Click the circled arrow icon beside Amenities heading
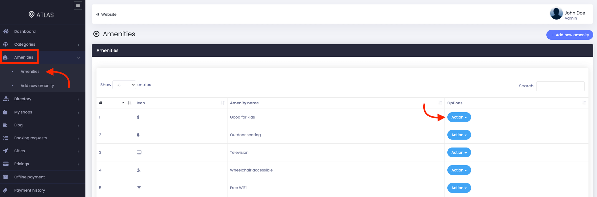This screenshot has height=197, width=597. [96, 34]
